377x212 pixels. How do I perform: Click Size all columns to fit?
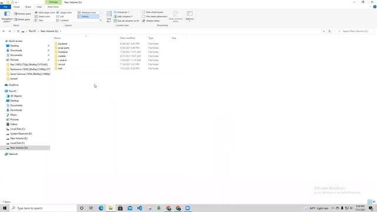click(126, 21)
